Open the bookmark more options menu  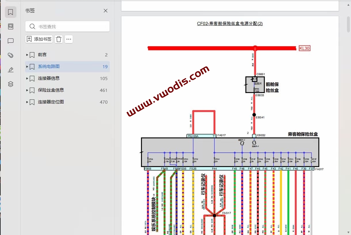69,39
